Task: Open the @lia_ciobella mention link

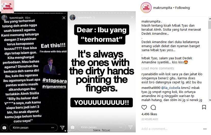Action: tap(171, 88)
